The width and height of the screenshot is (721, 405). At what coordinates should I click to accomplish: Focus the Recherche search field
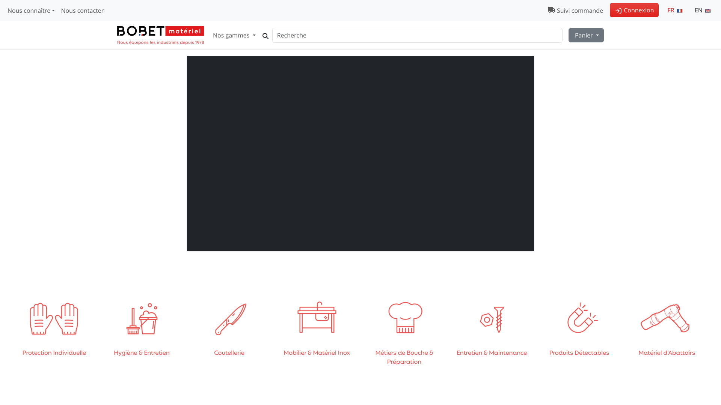pos(417,35)
